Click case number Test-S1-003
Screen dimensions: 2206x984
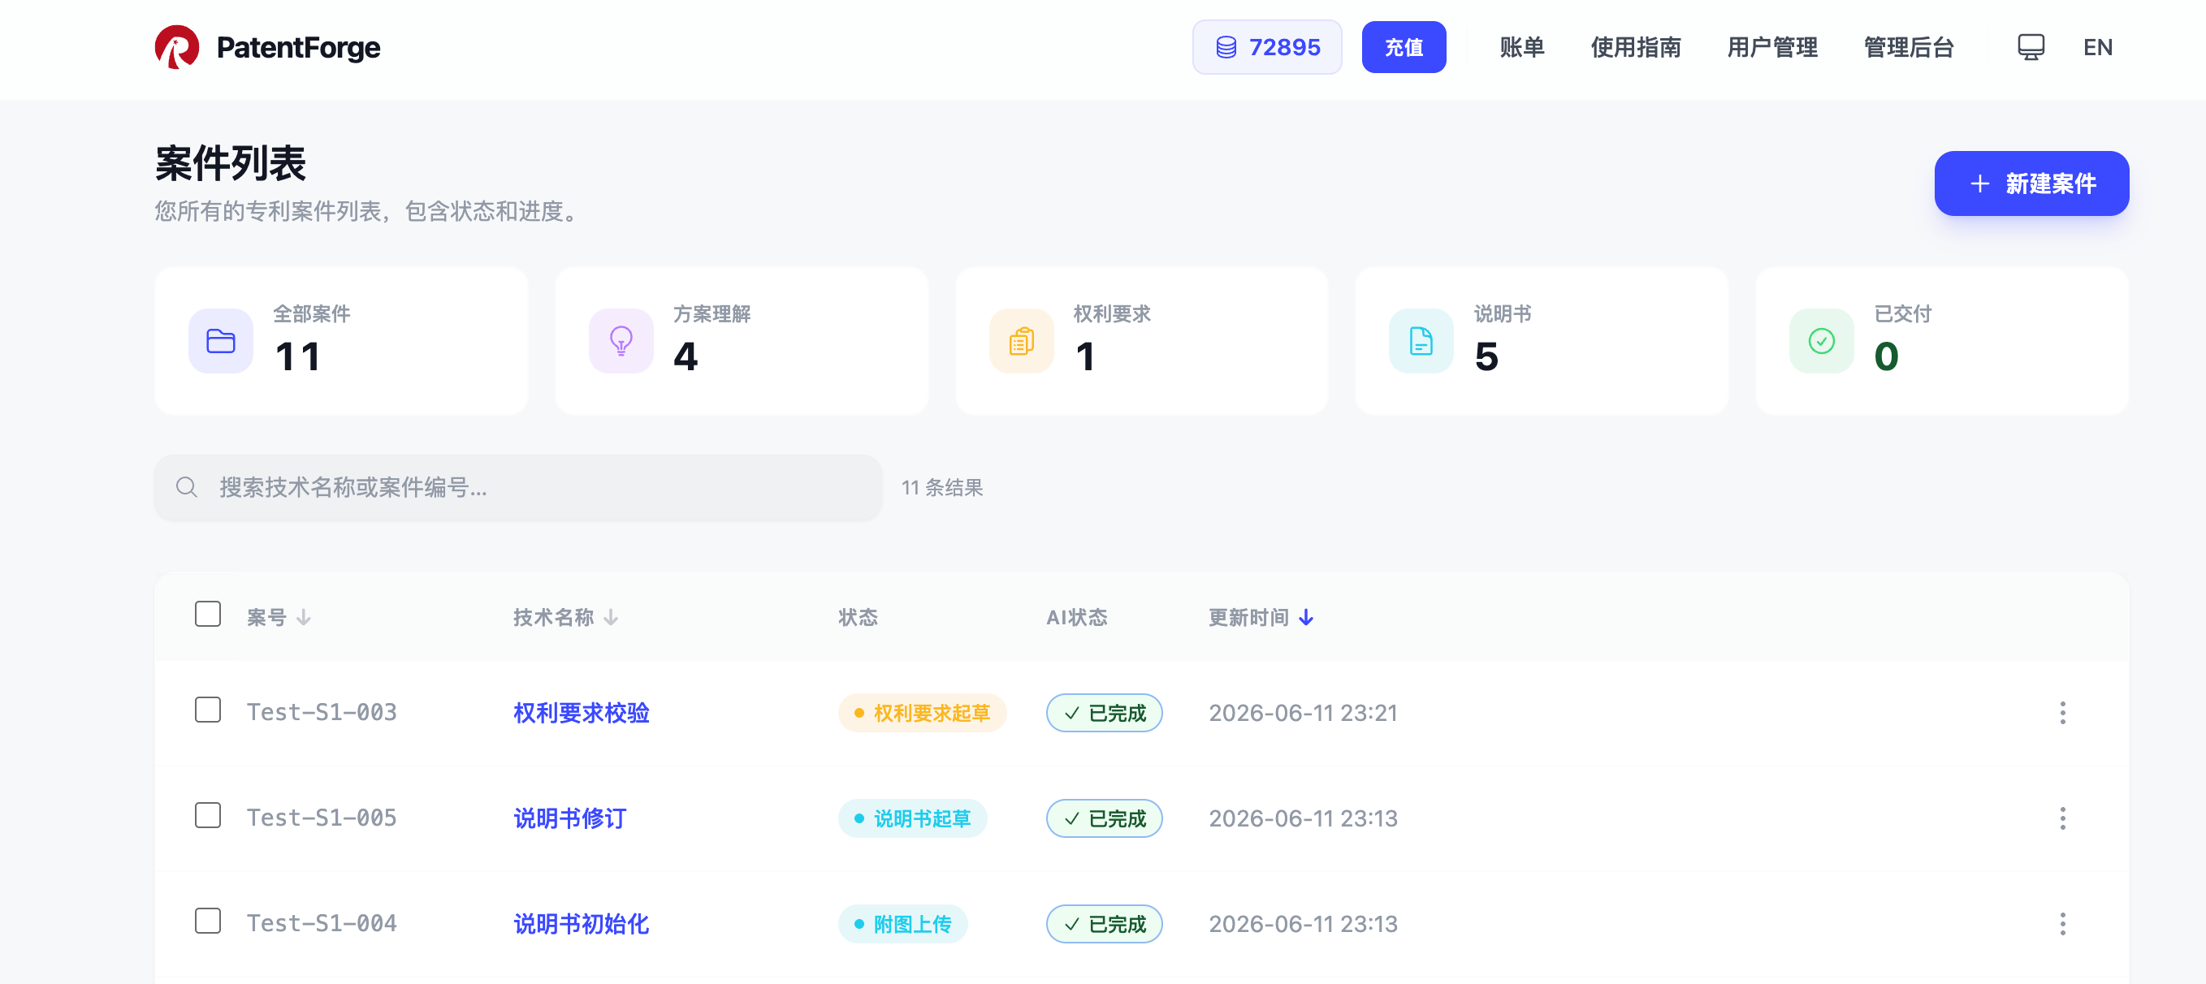pyautogui.click(x=322, y=713)
